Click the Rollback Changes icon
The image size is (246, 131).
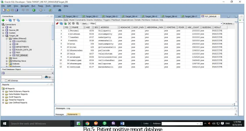tap(78, 24)
